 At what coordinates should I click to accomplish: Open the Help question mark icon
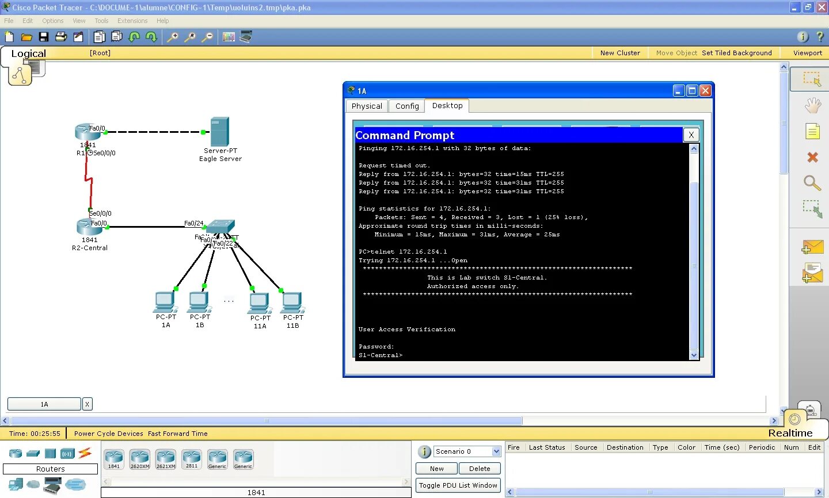click(x=820, y=37)
